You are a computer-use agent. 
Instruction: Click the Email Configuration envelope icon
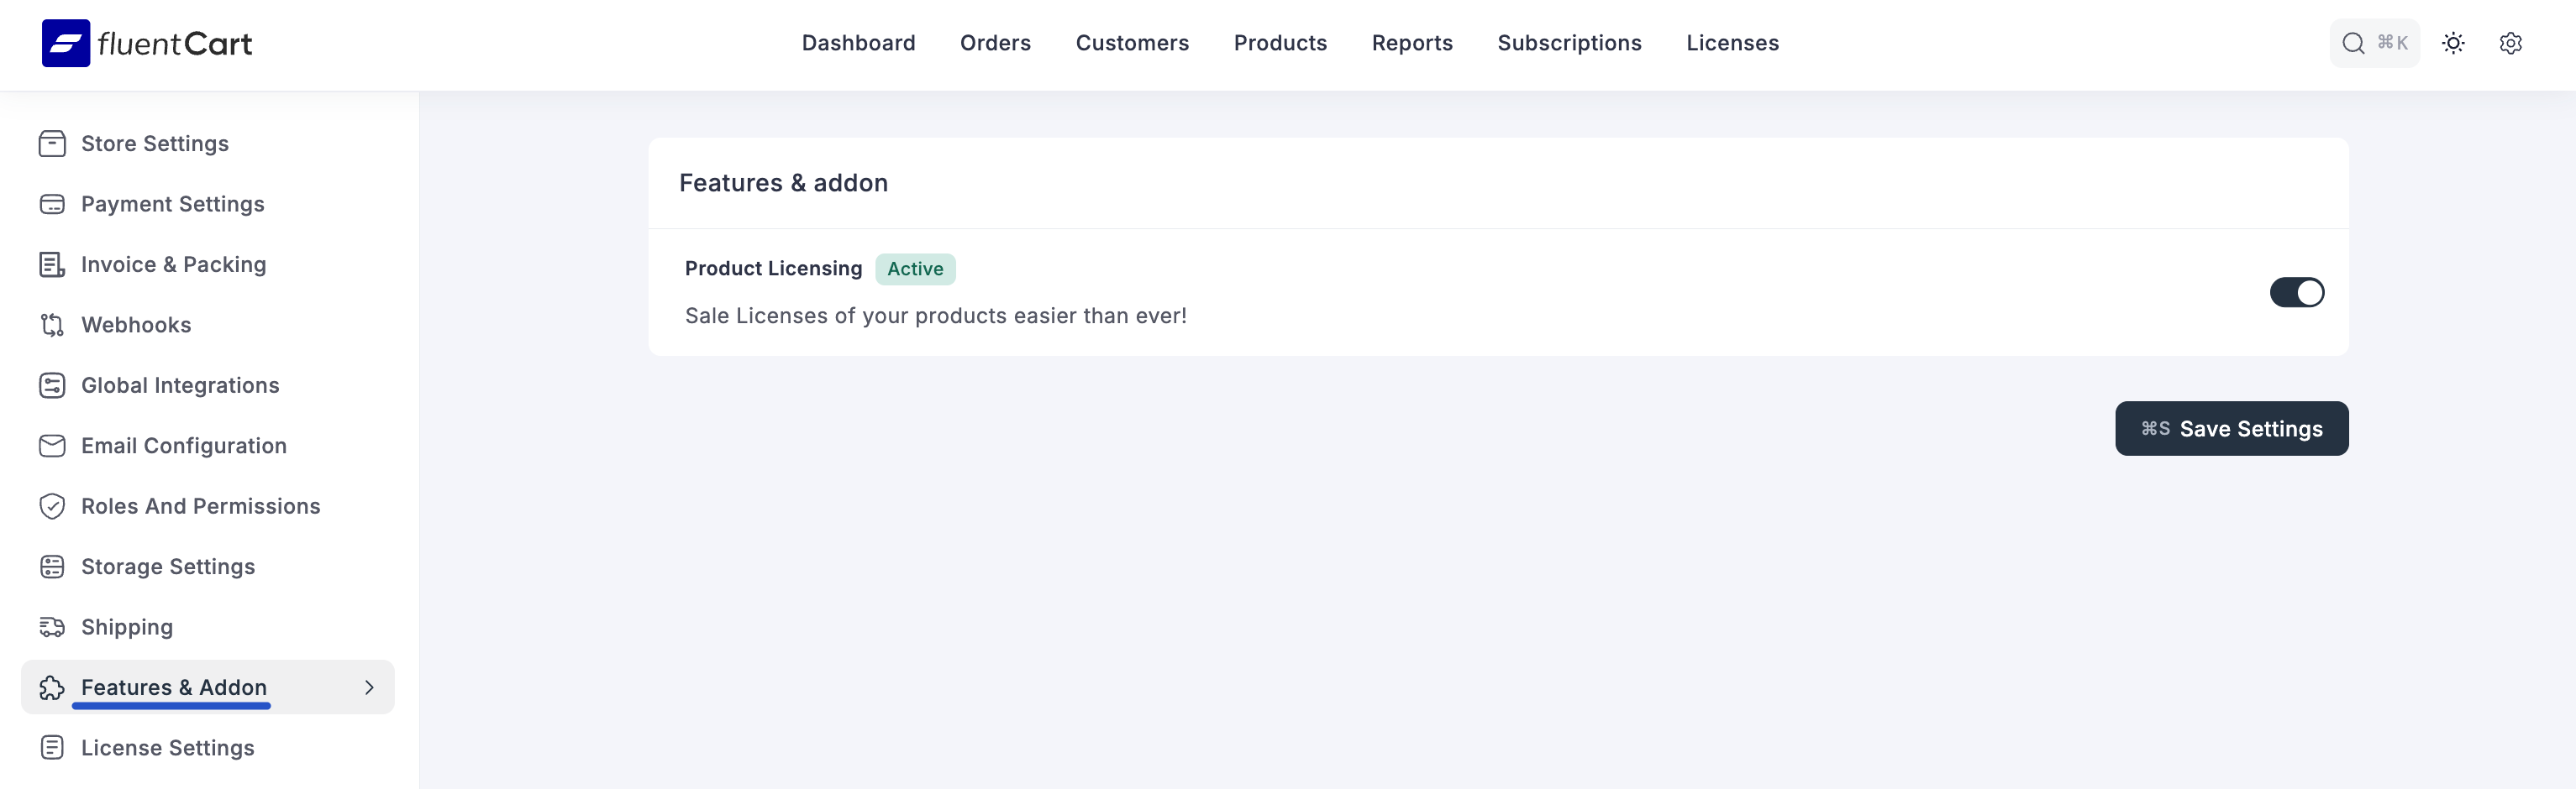(x=52, y=447)
